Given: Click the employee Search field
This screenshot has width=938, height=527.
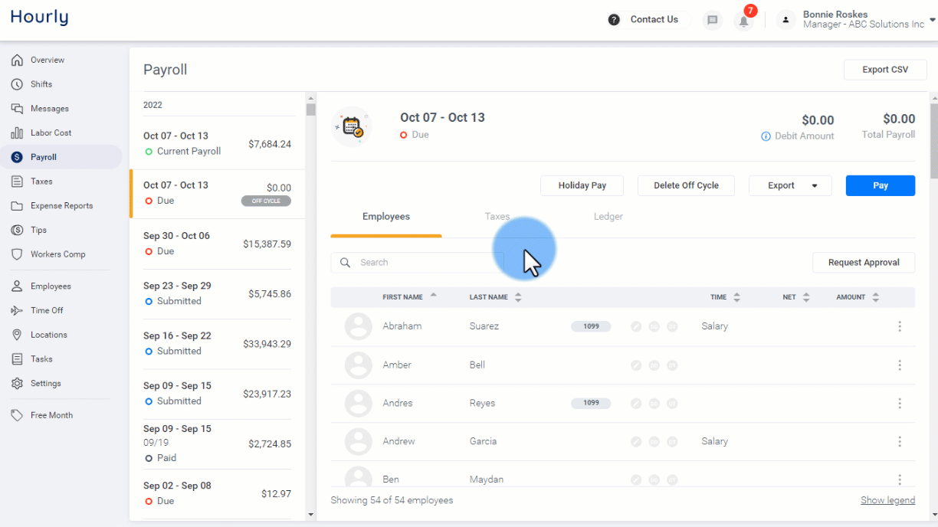Looking at the screenshot, I should coord(417,263).
